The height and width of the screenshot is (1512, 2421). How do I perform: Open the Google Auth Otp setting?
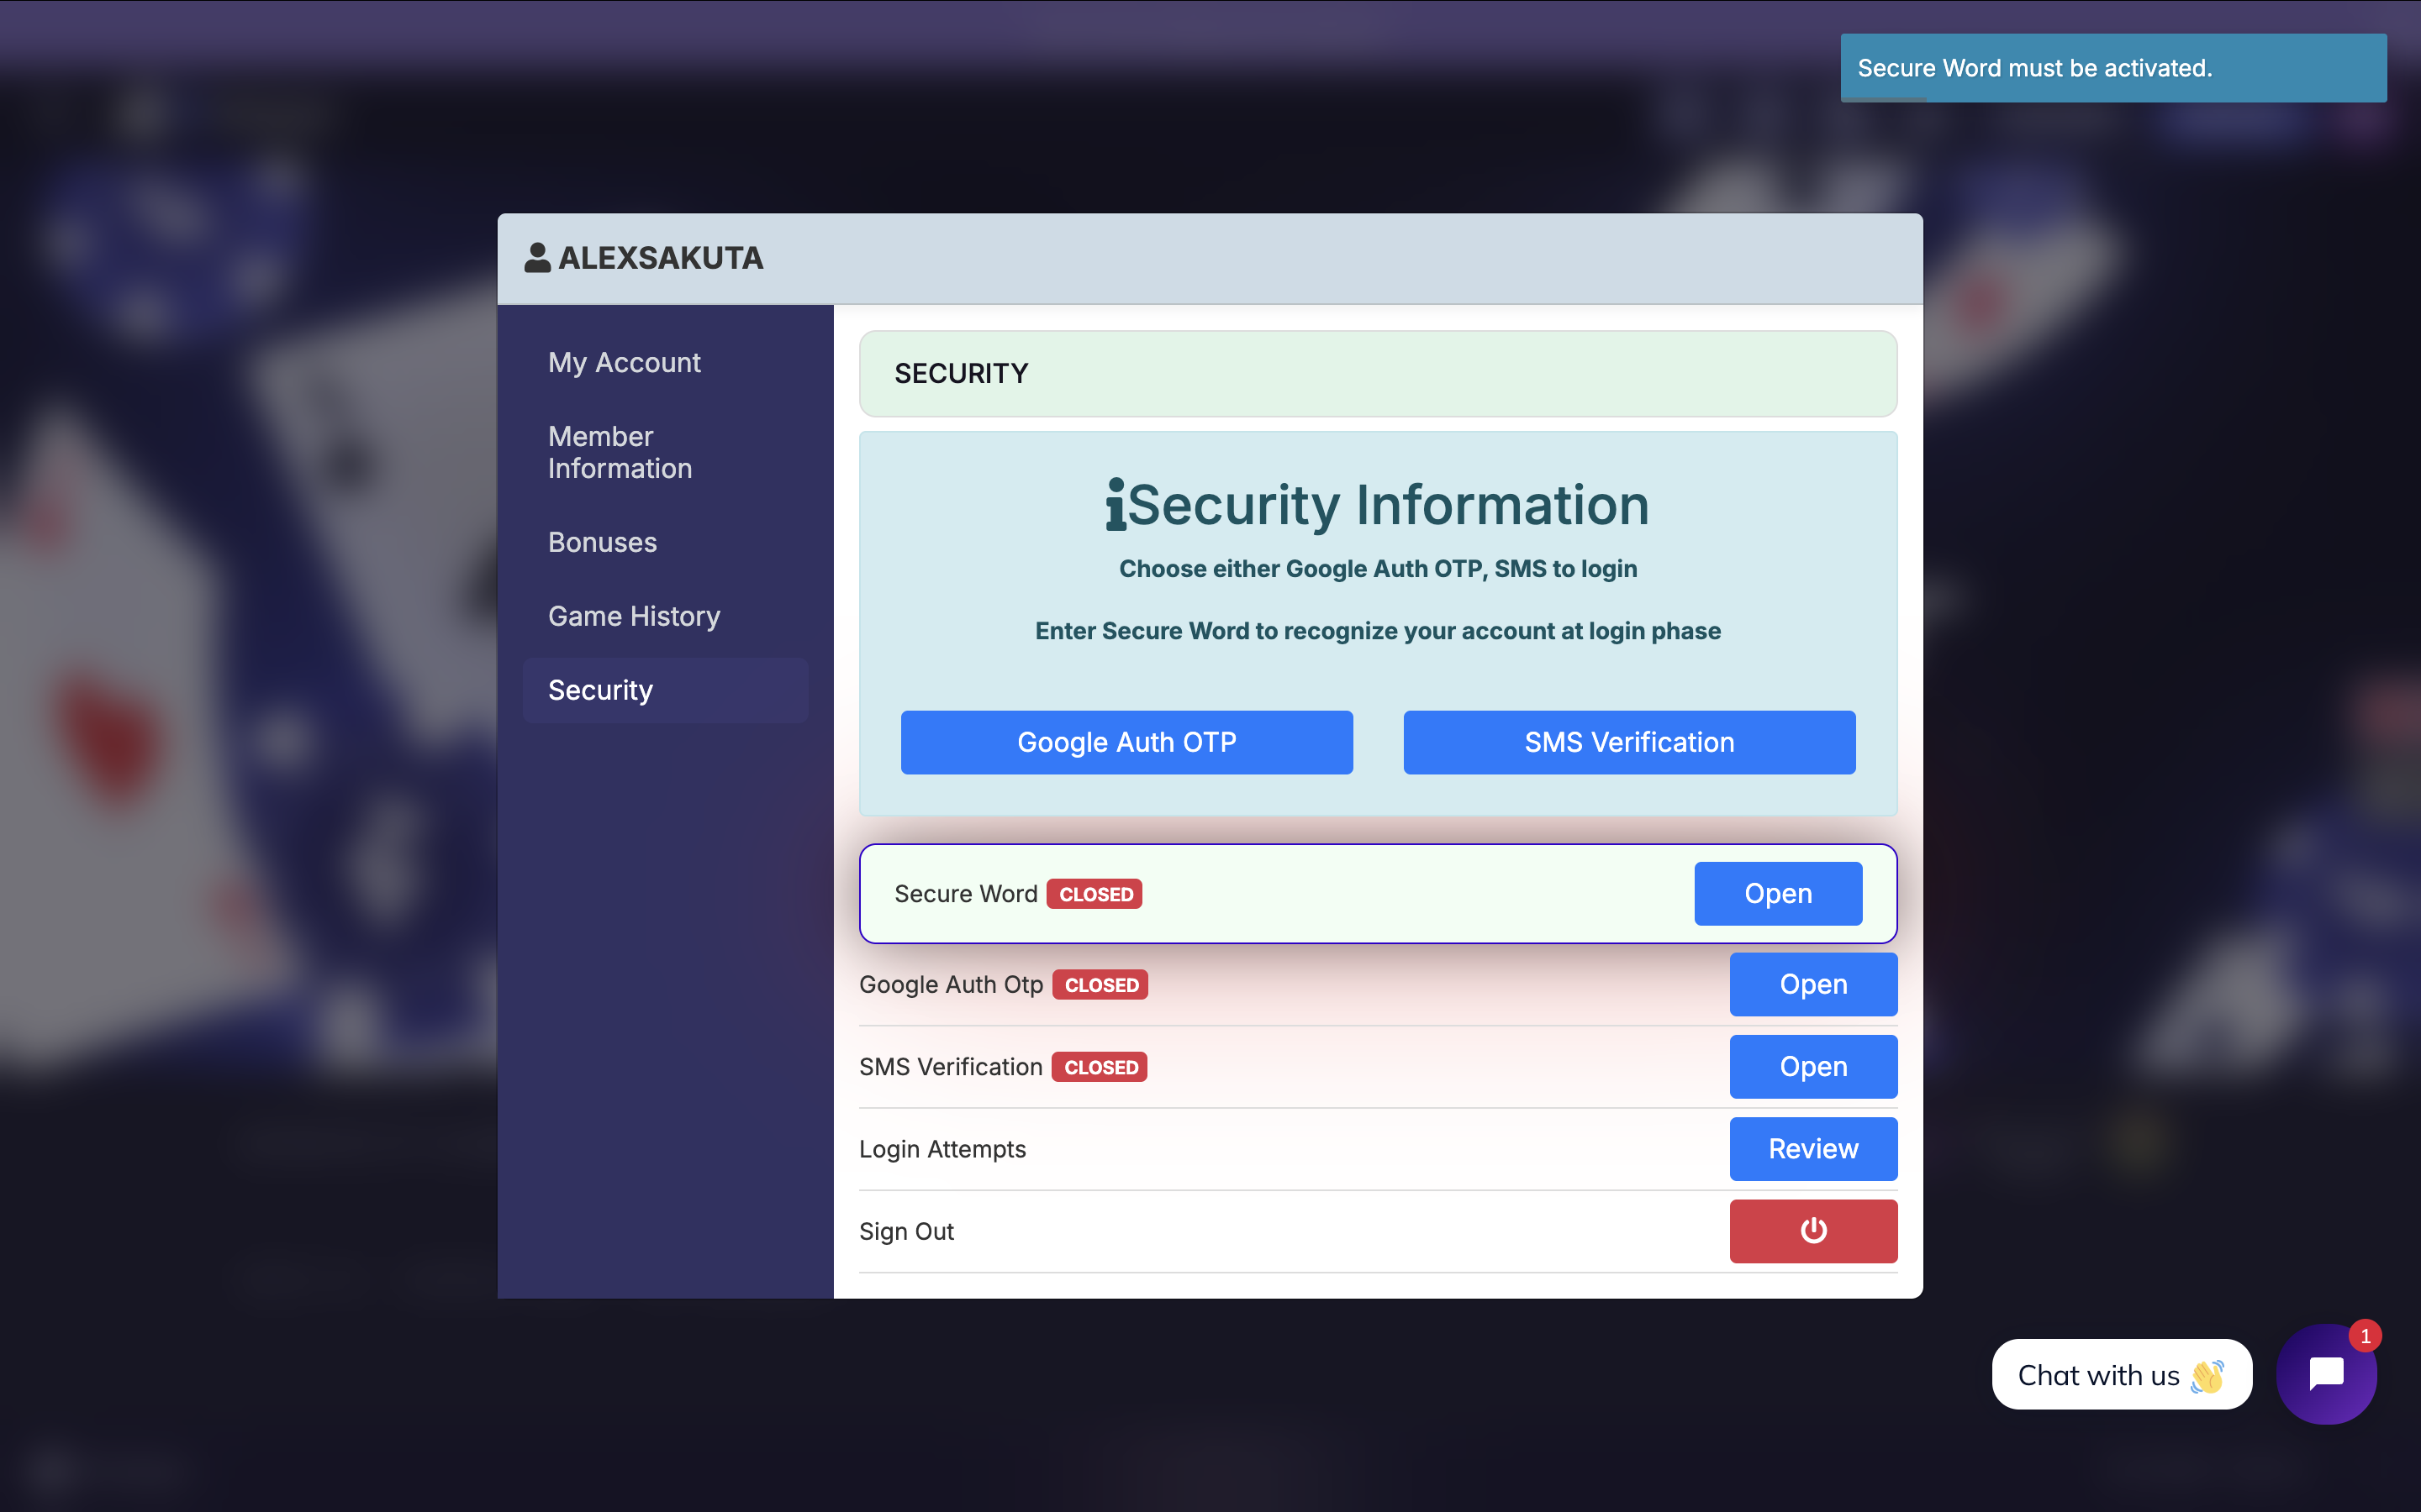tap(1812, 984)
